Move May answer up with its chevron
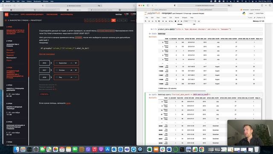 [71, 77]
